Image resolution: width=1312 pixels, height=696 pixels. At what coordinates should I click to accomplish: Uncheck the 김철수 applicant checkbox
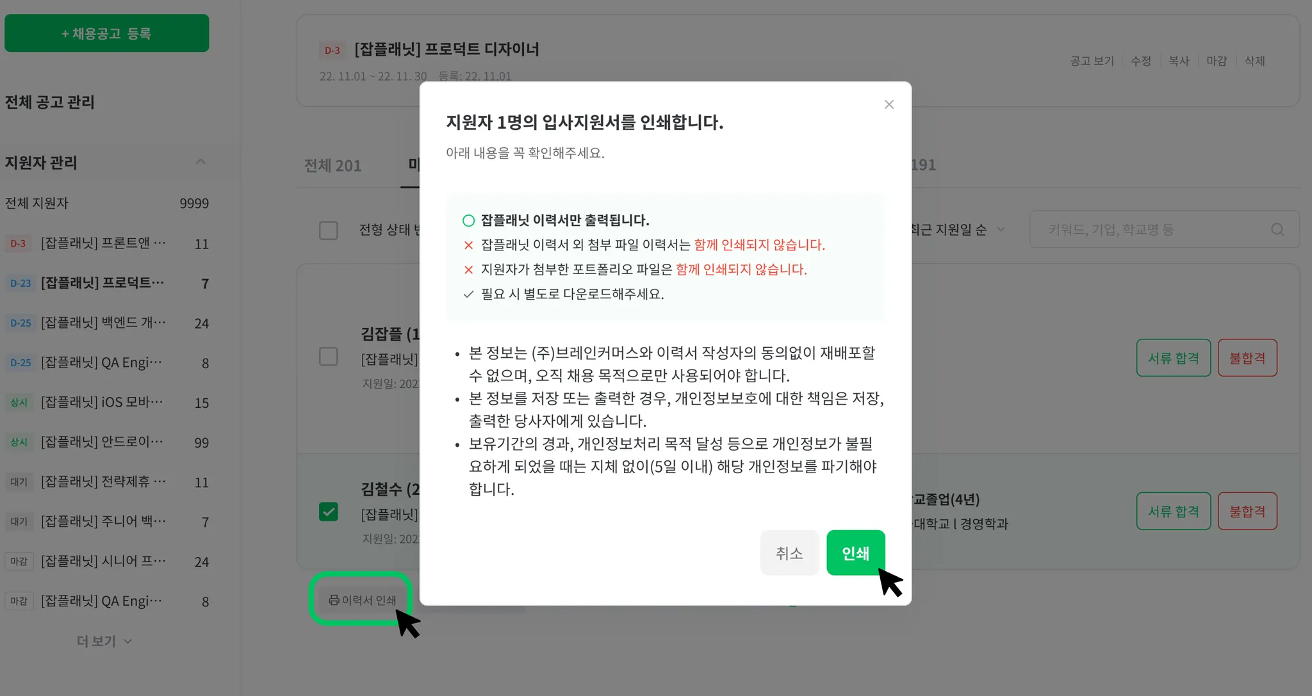[329, 512]
